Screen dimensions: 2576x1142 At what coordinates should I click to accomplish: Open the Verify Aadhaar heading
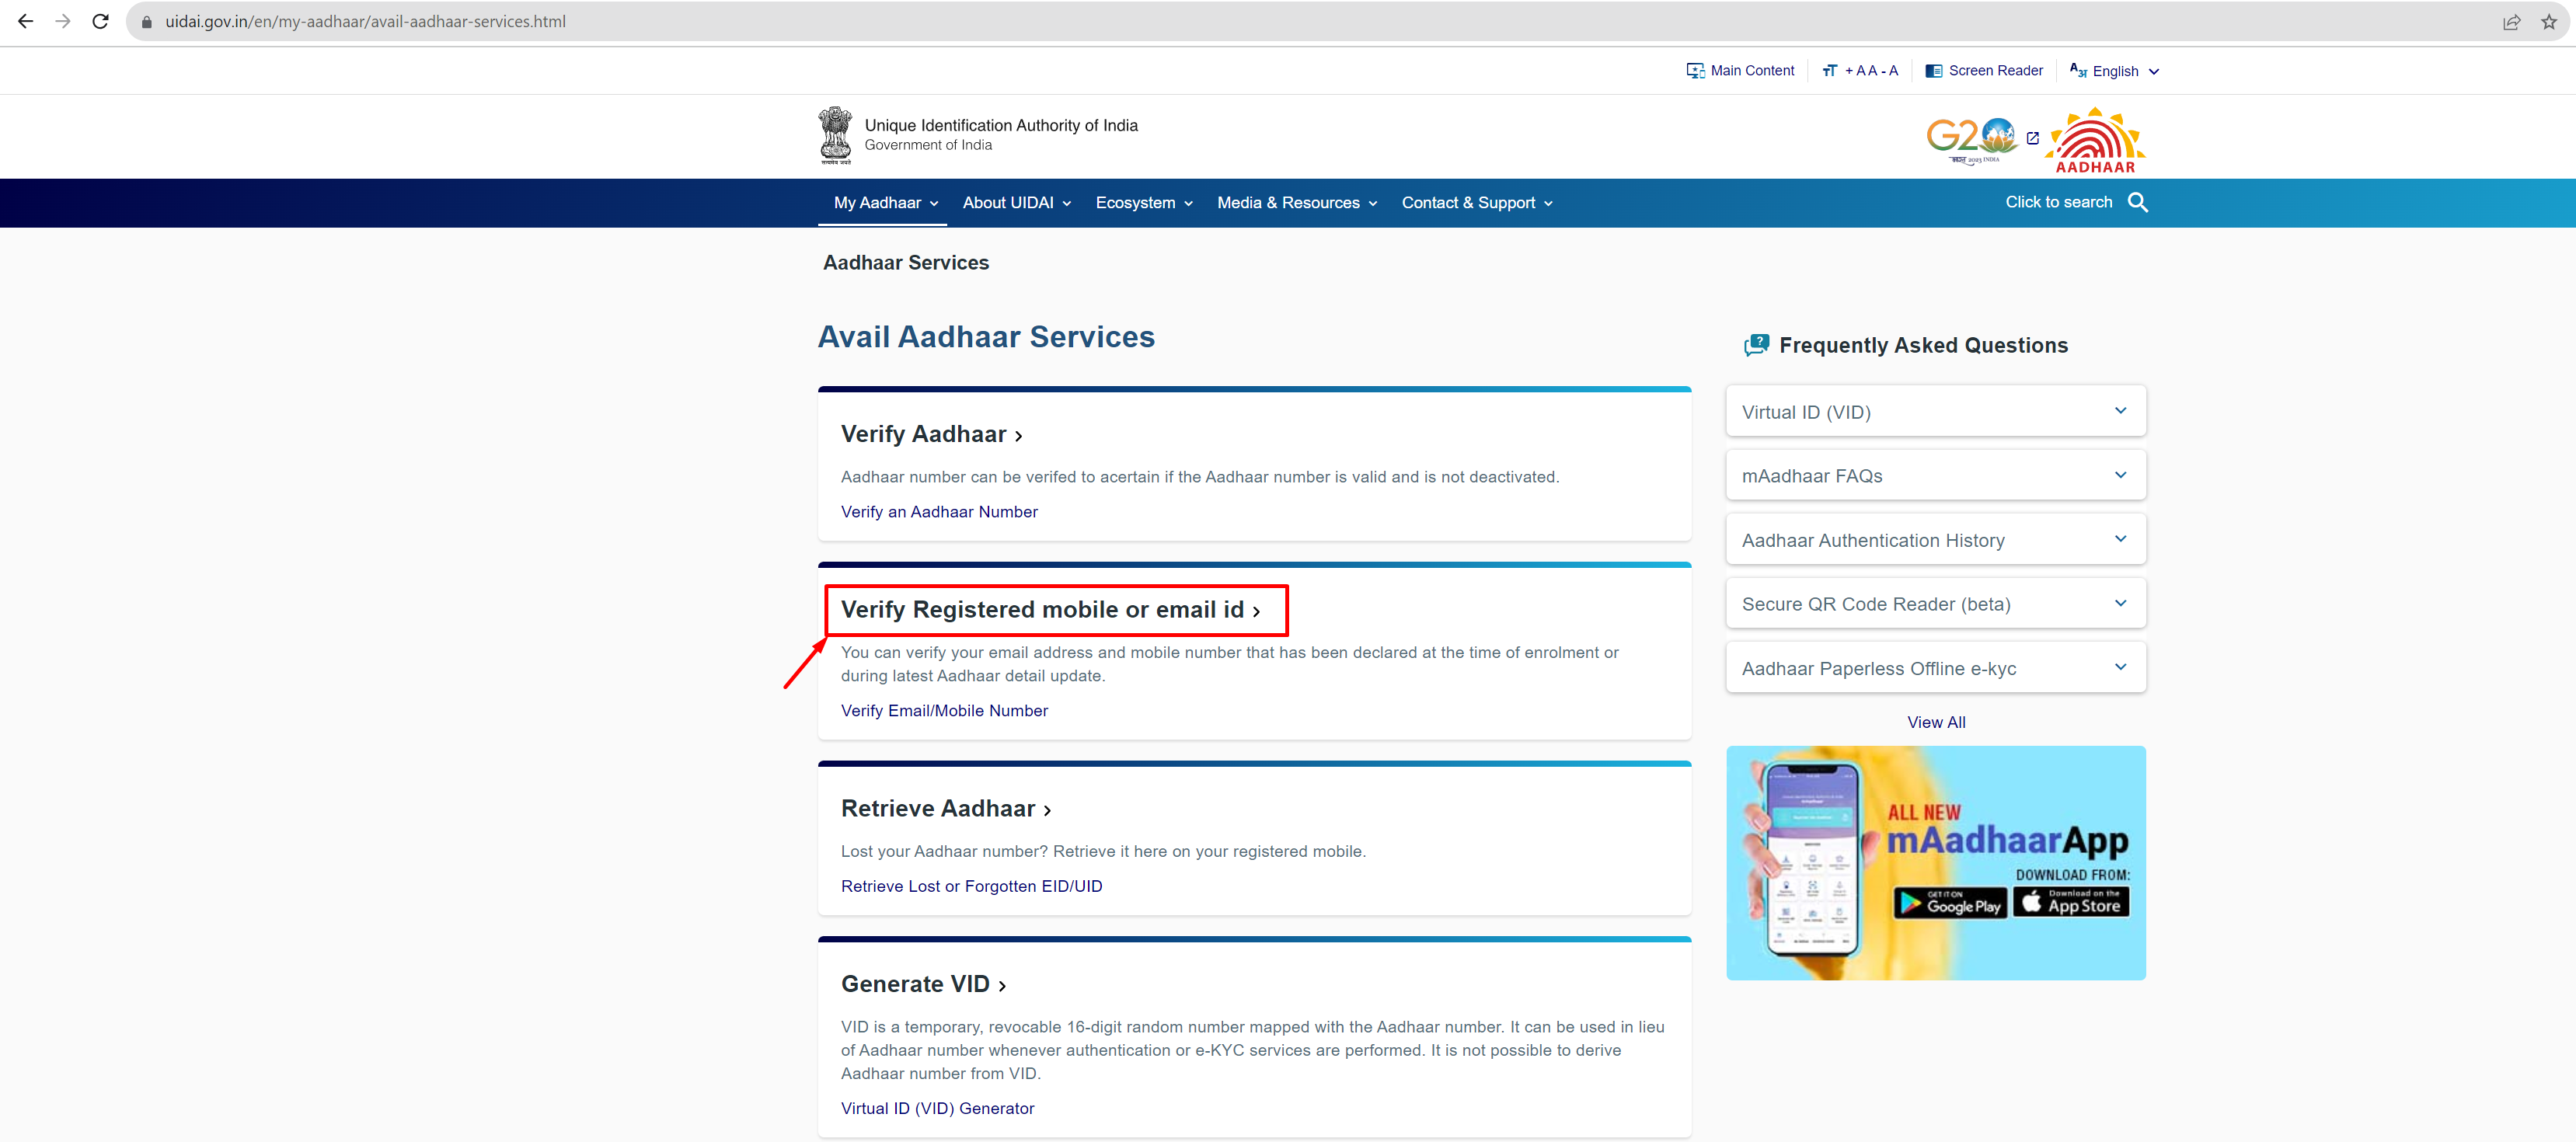(931, 434)
